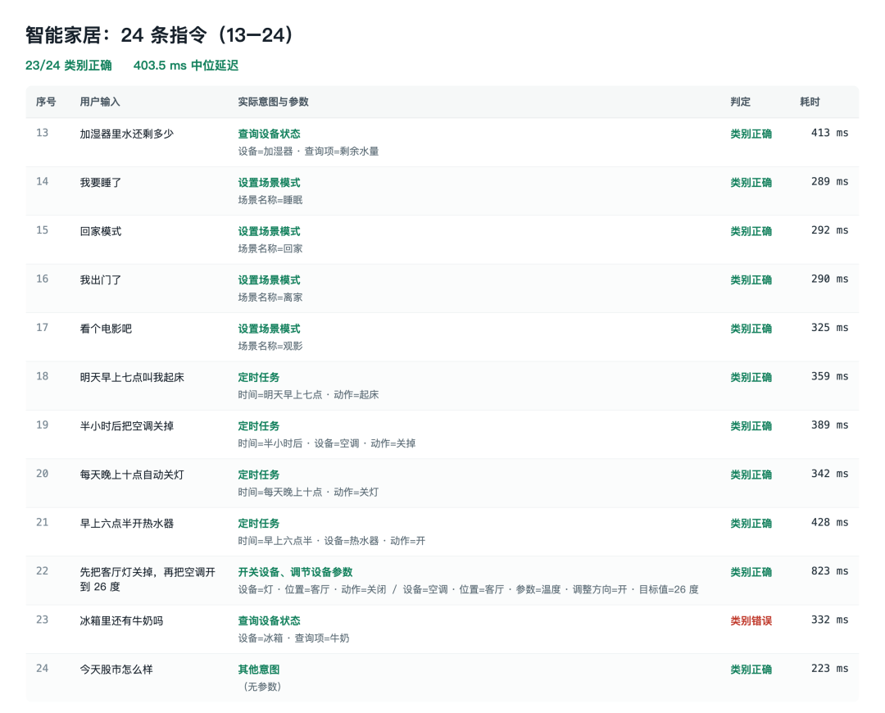885x713 pixels.
Task: Click the "325 ms" latency value
Action: (x=829, y=328)
